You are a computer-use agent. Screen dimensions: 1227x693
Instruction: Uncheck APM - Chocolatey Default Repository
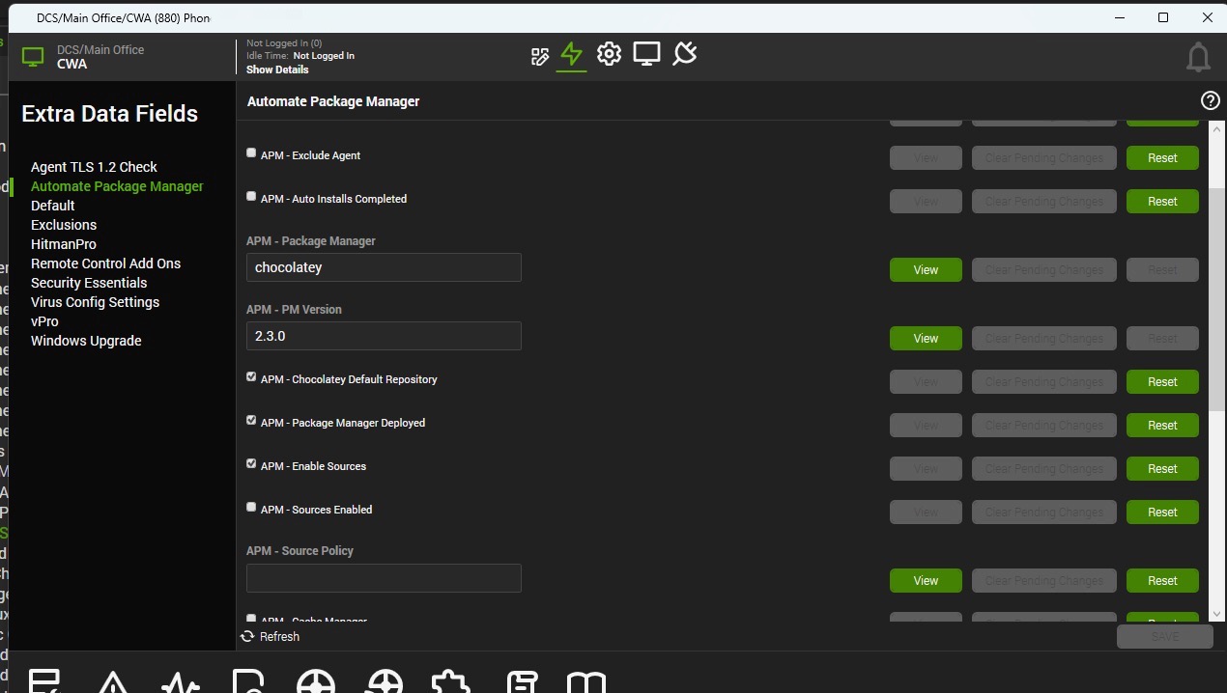tap(251, 377)
